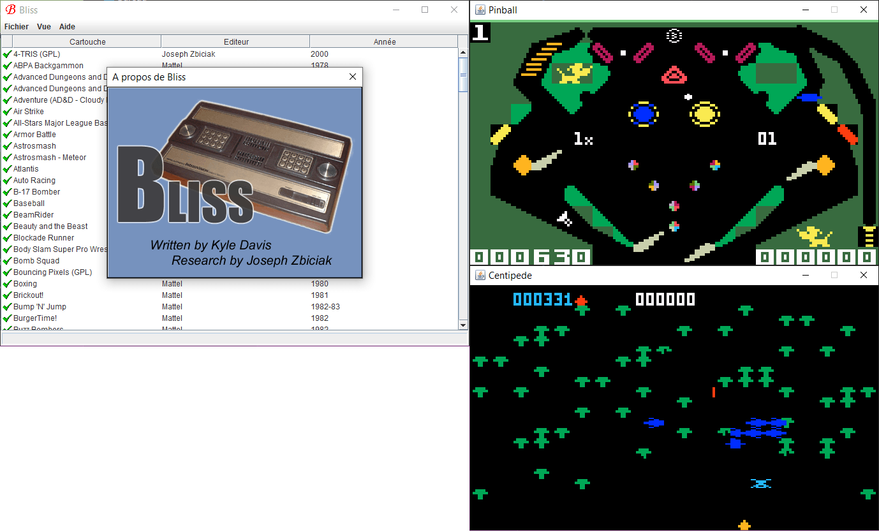
Task: Select the Brickout! cartridge
Action: [x=29, y=295]
